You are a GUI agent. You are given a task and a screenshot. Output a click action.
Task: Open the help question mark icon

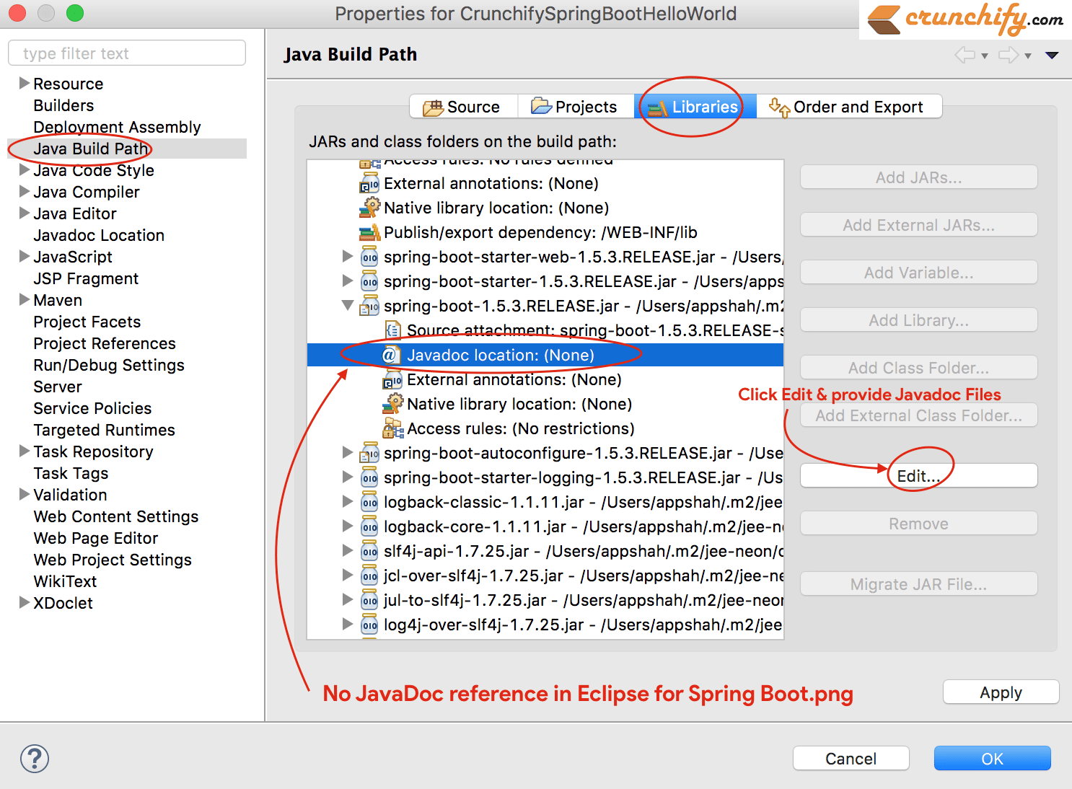point(34,759)
